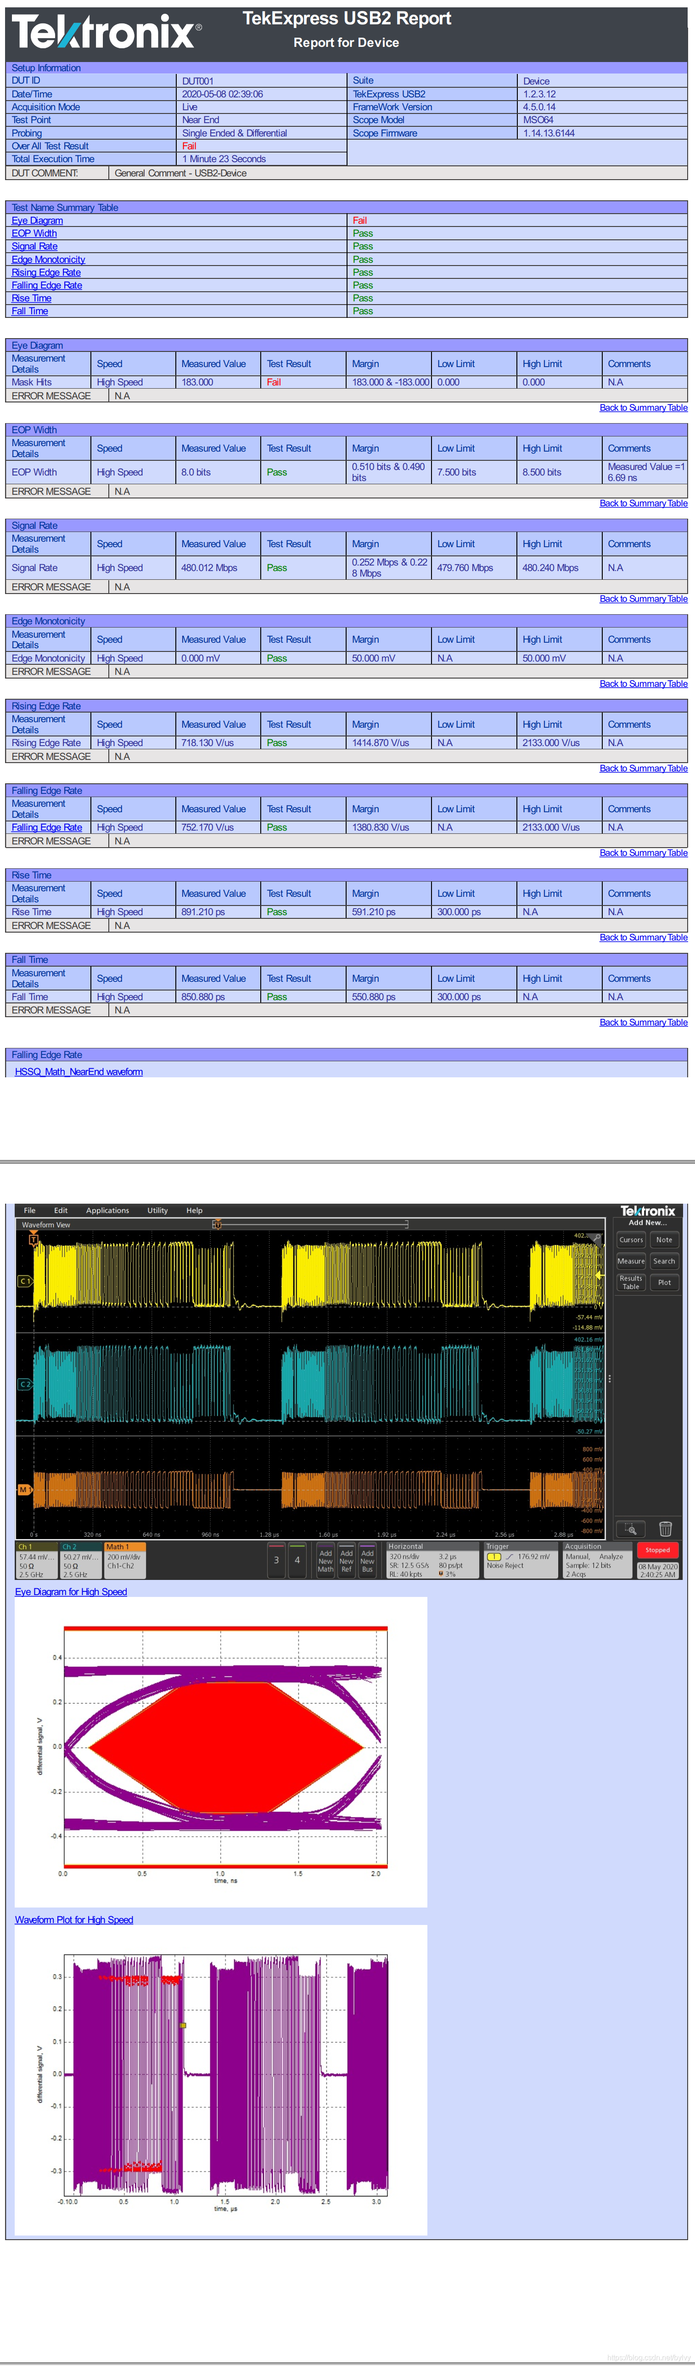Select the '850.880 ps' fall time value
Screen dimensions: 695x2366
[218, 996]
